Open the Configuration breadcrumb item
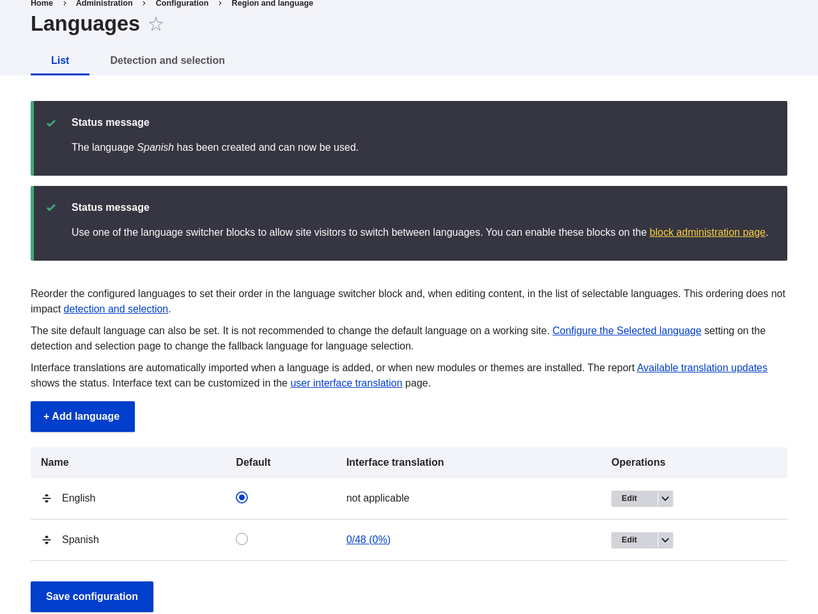 (x=181, y=3)
